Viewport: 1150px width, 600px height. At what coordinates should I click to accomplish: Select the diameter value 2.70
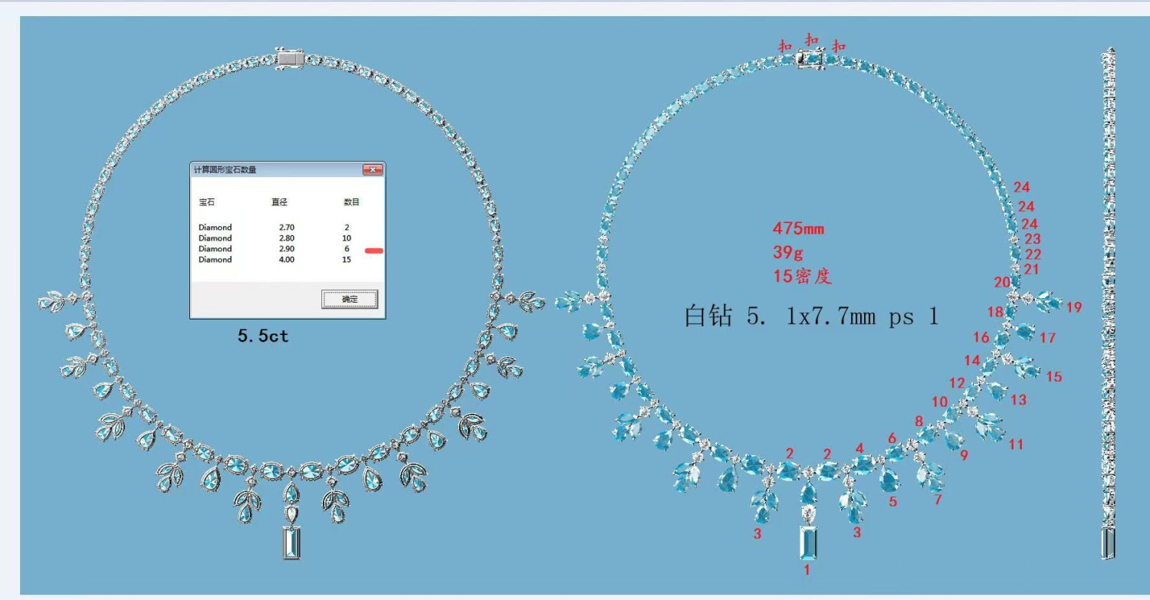click(287, 228)
